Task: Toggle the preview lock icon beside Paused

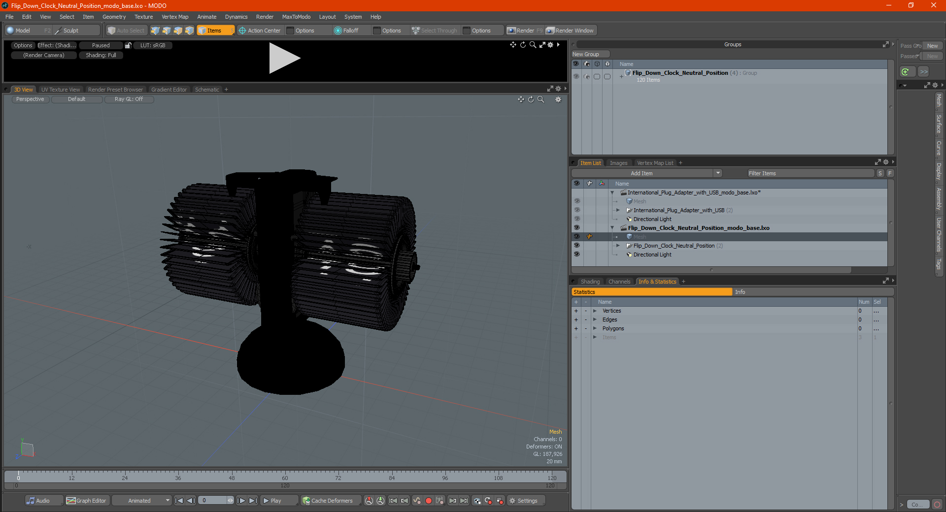Action: [x=128, y=45]
